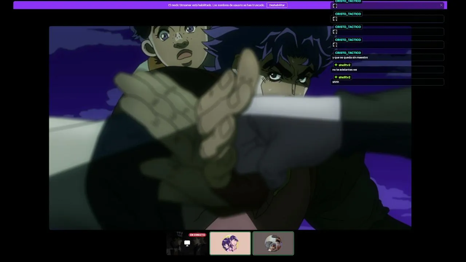
Task: Click the Deshabilitar button in the Streamer banner
Action: (277, 5)
